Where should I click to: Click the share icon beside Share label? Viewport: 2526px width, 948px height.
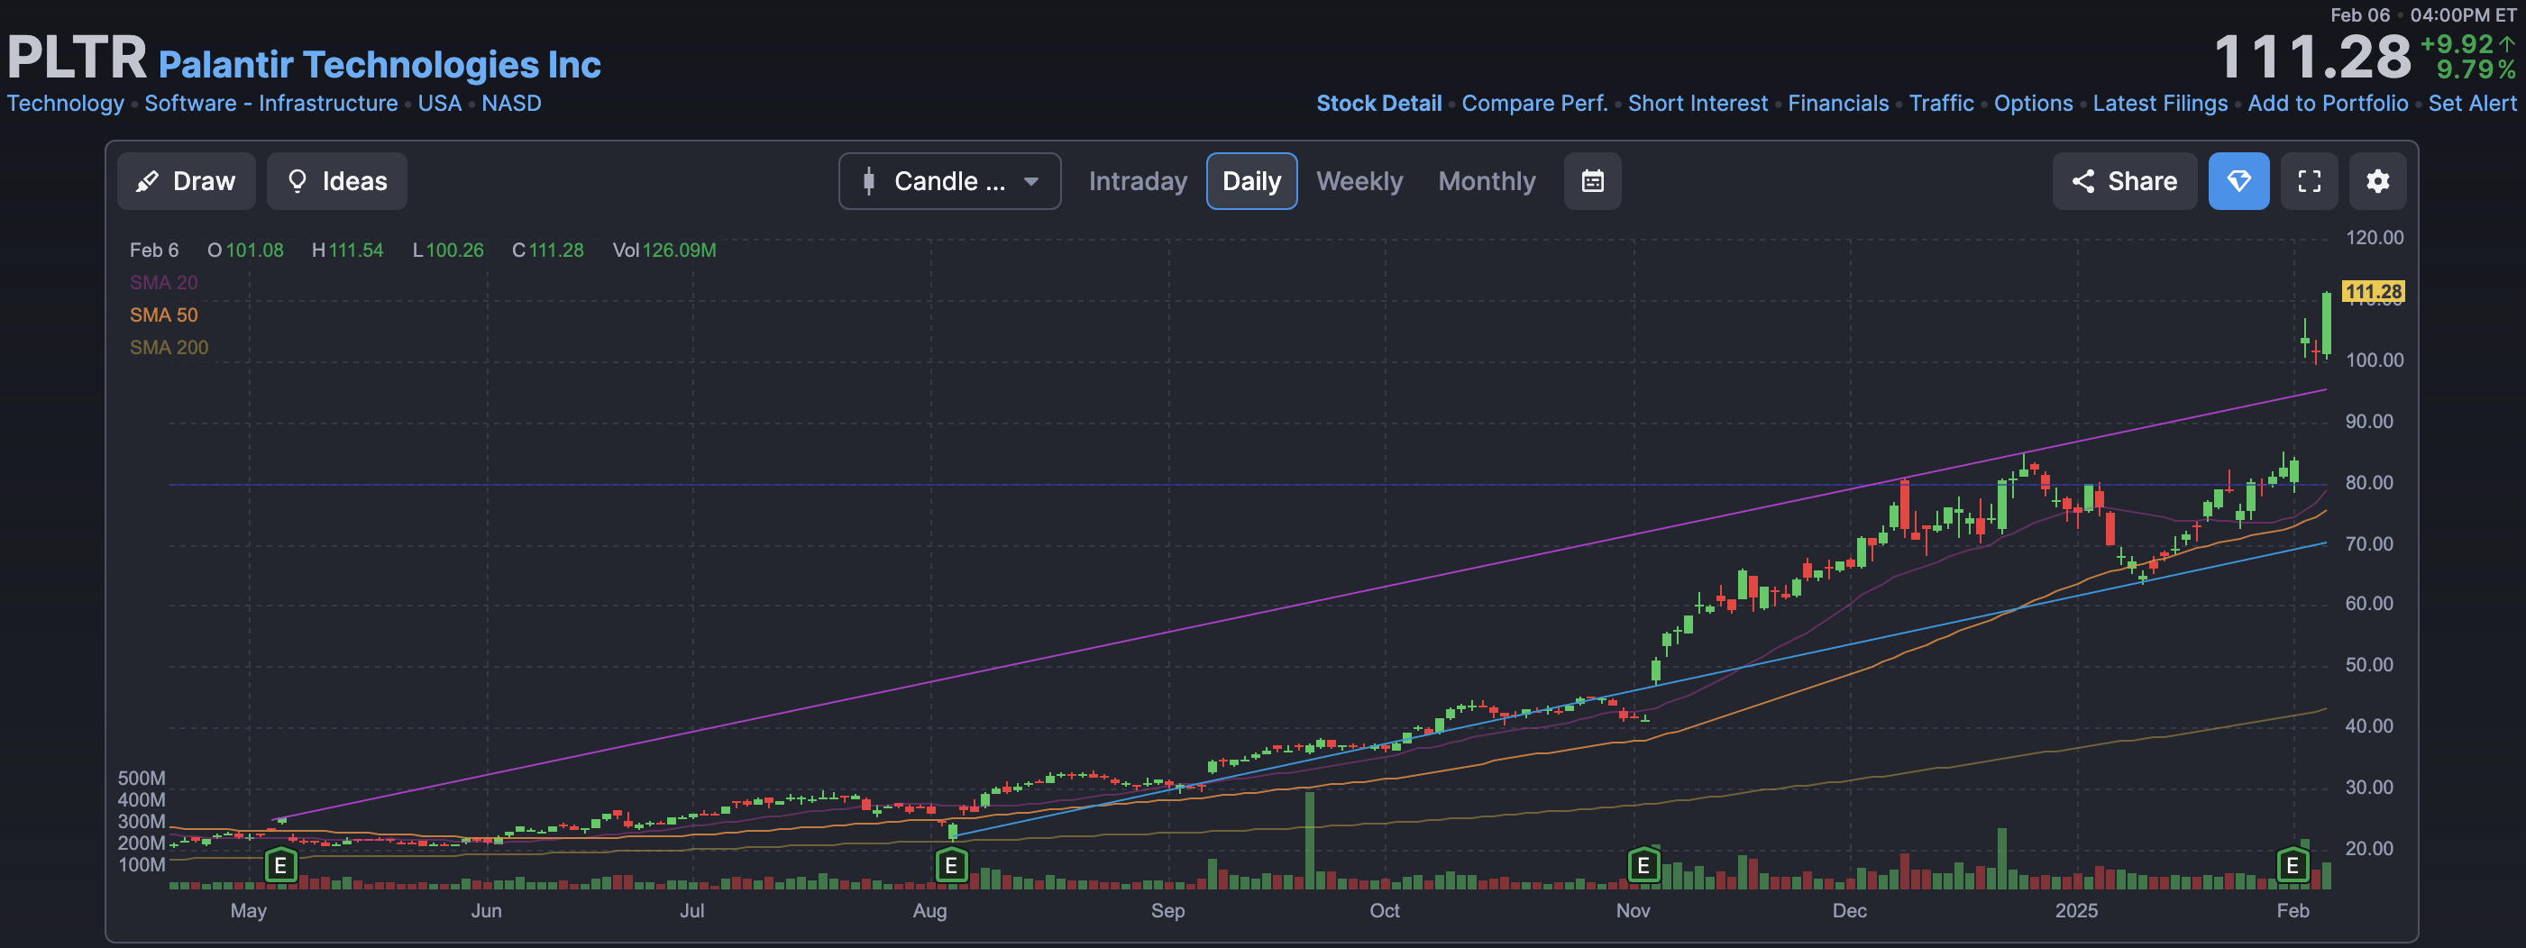2082,181
